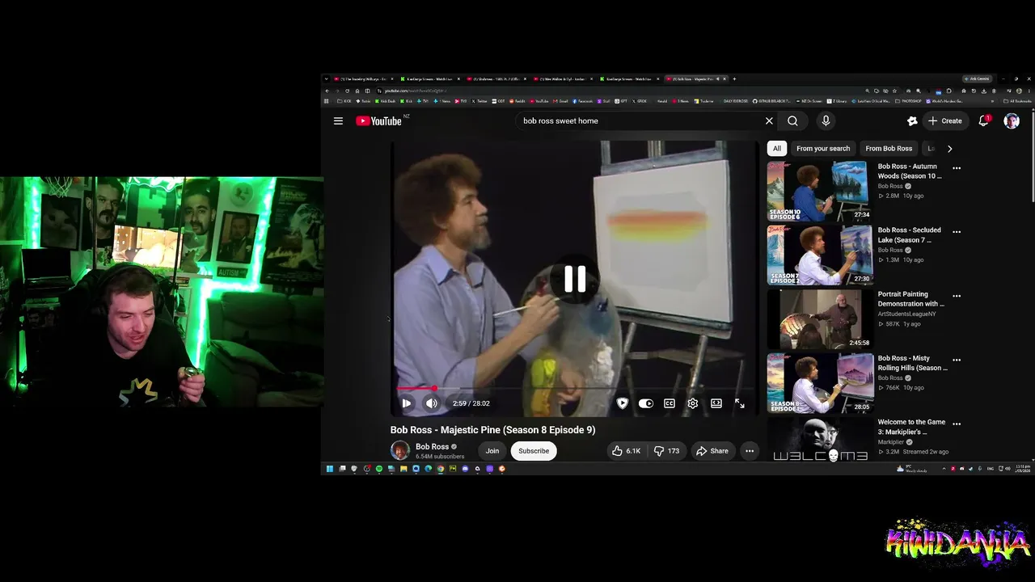Open more actions menu beside Share
Screen dimensions: 1035x582
(x=750, y=451)
